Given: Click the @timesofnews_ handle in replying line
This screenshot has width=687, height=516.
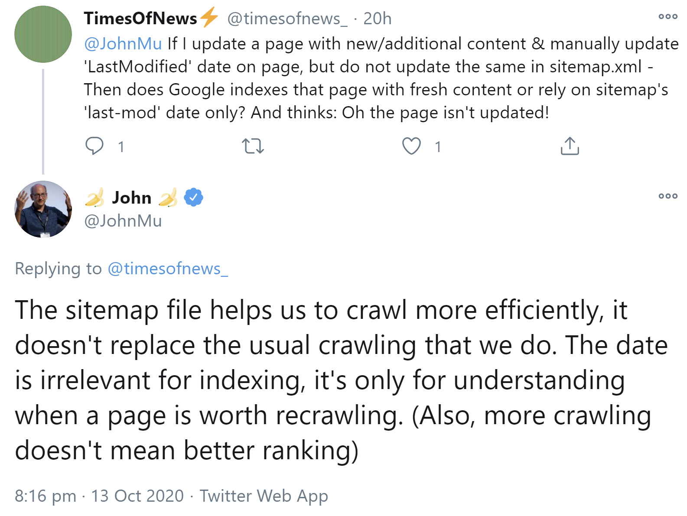Looking at the screenshot, I should point(168,269).
